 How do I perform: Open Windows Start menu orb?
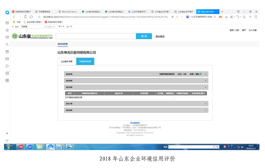coord(8,147)
